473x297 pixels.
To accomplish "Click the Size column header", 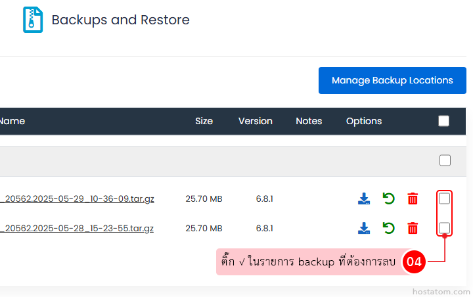I will (x=204, y=121).
